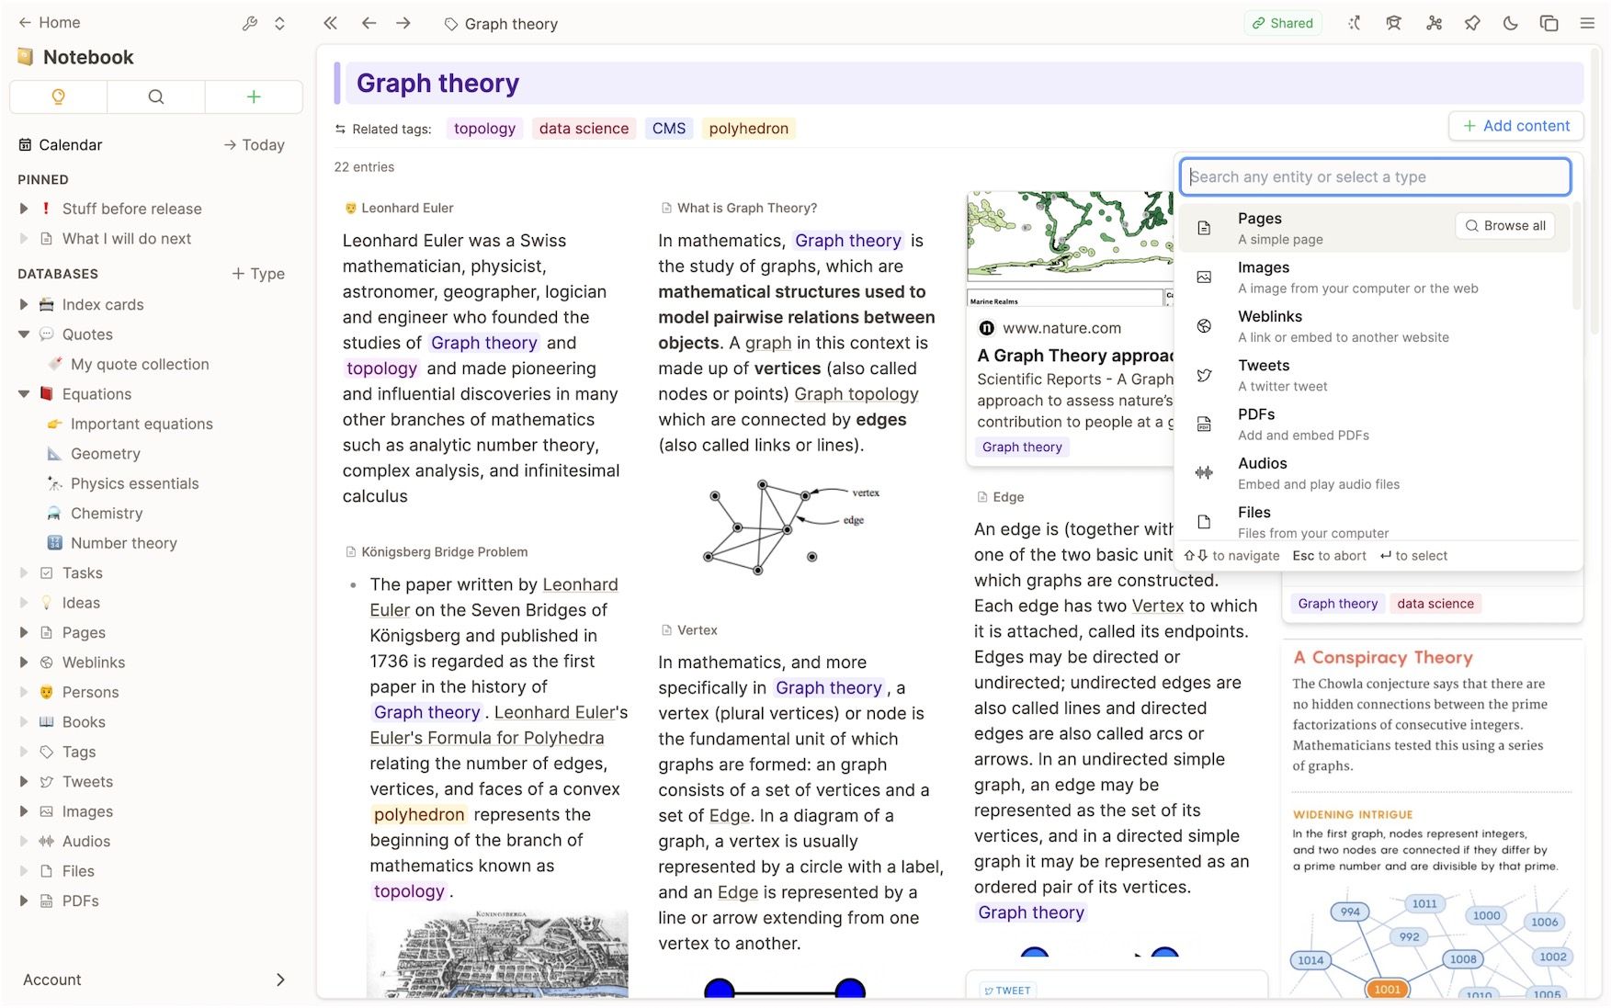Select the wrench tools icon beside Notebook
Image resolution: width=1611 pixels, height=1008 pixels.
tap(250, 23)
